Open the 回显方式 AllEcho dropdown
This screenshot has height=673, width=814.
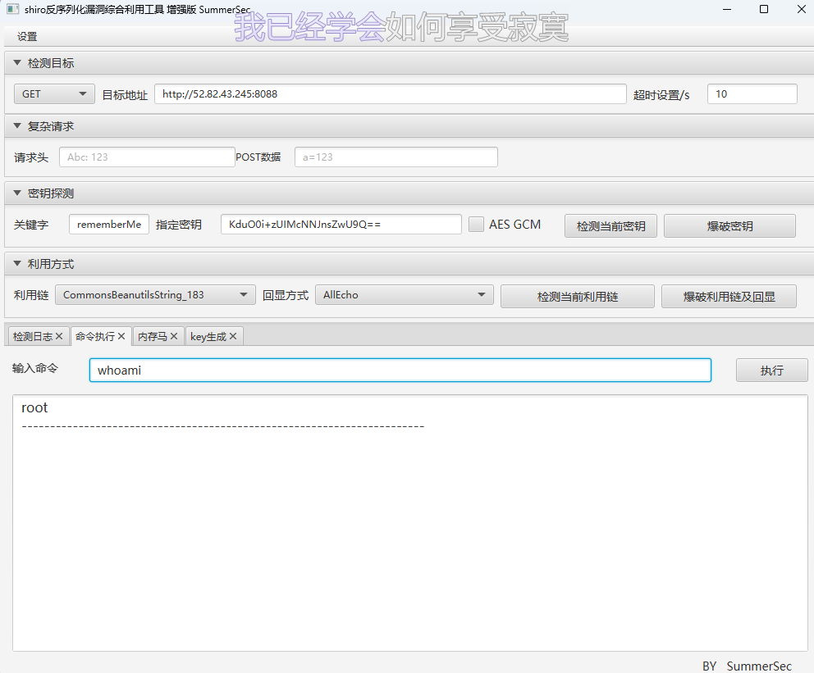coord(404,295)
